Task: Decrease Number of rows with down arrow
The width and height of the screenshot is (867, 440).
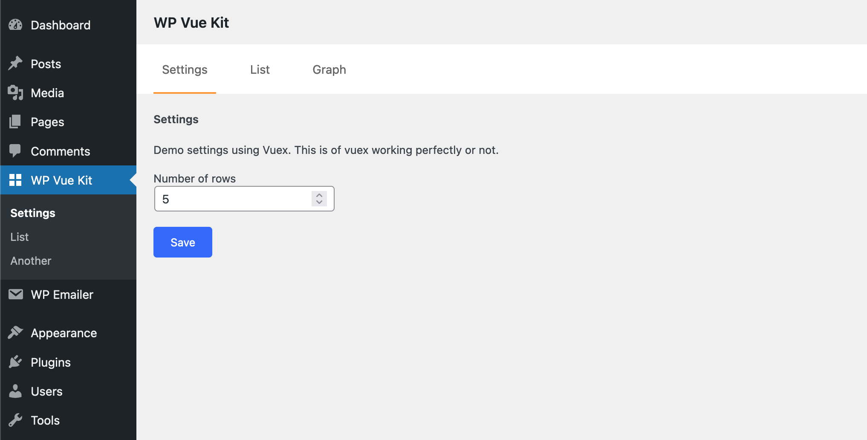Action: (319, 202)
